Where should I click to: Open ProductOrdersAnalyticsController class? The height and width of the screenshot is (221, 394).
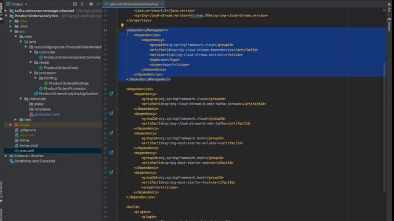[72, 57]
